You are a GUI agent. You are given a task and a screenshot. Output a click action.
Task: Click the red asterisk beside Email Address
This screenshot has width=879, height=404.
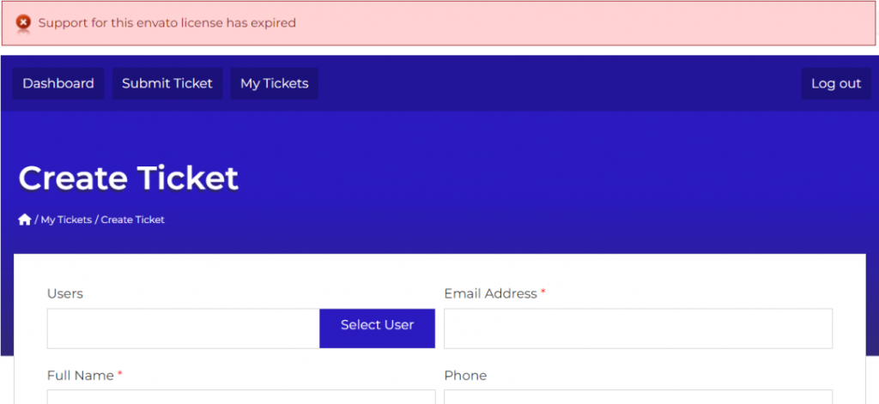point(543,292)
